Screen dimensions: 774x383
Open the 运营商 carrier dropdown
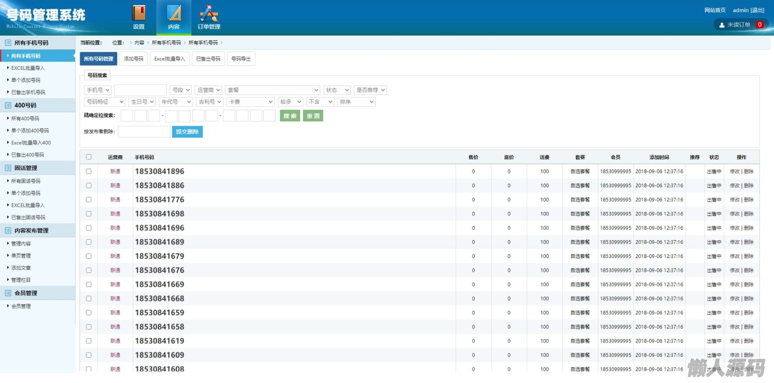pyautogui.click(x=209, y=90)
